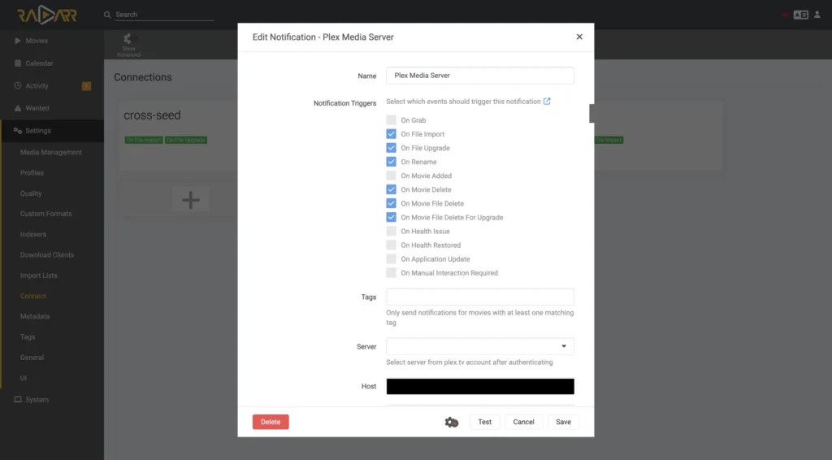The image size is (832, 460).
Task: Uncheck On Movie File Delete For Upgrade
Action: pos(391,217)
